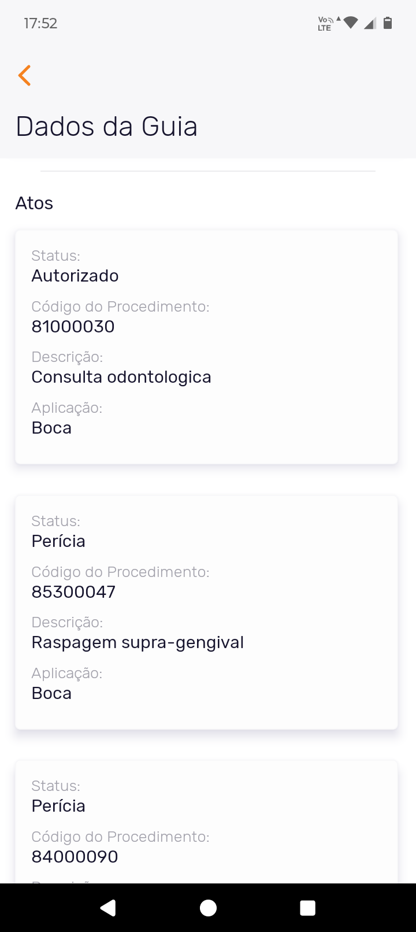Tap procedure code 85300047
This screenshot has width=416, height=932.
[x=73, y=592]
